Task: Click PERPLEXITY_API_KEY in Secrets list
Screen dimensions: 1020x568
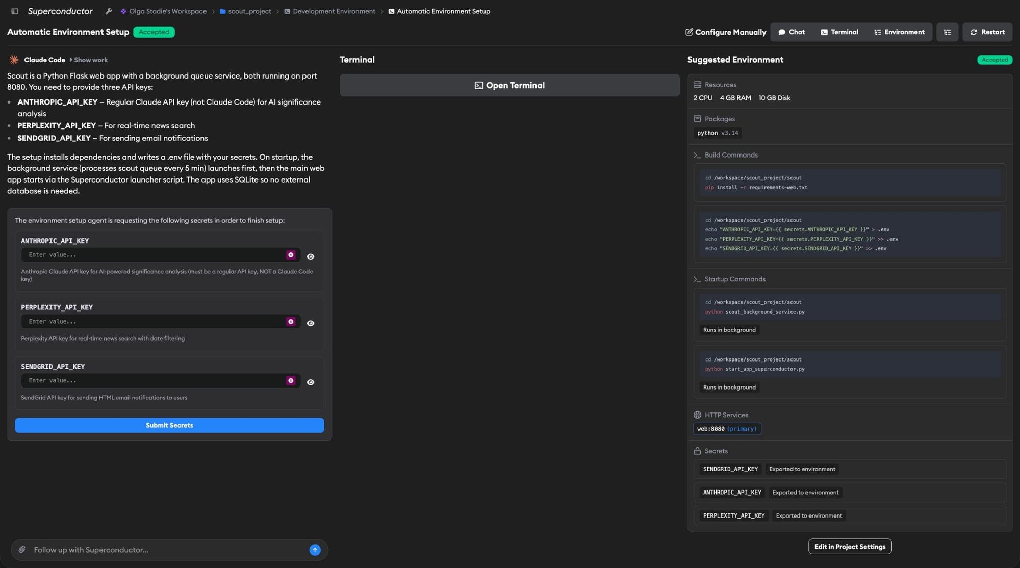Action: pos(734,516)
